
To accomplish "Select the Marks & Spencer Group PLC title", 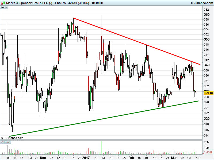I will tap(29, 3).
